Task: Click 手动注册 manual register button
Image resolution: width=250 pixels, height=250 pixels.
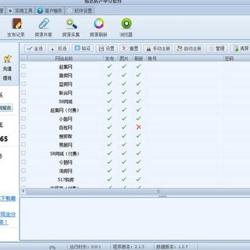Action: (158, 49)
